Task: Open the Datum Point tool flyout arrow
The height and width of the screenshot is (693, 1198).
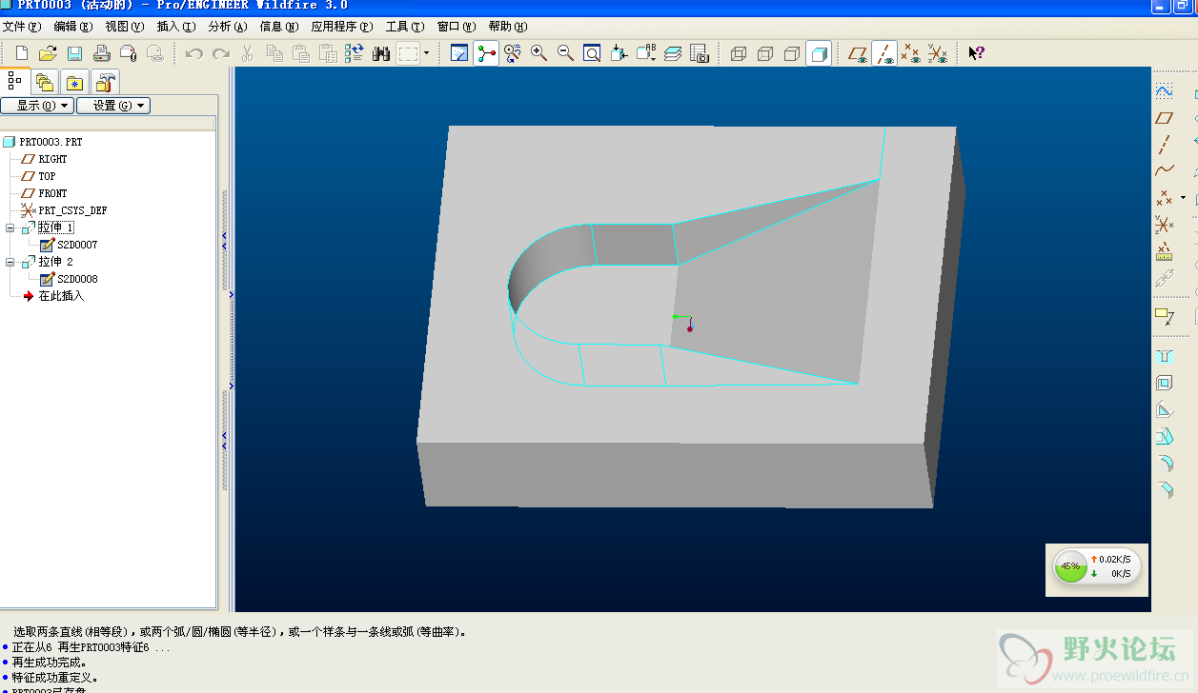Action: click(1183, 198)
